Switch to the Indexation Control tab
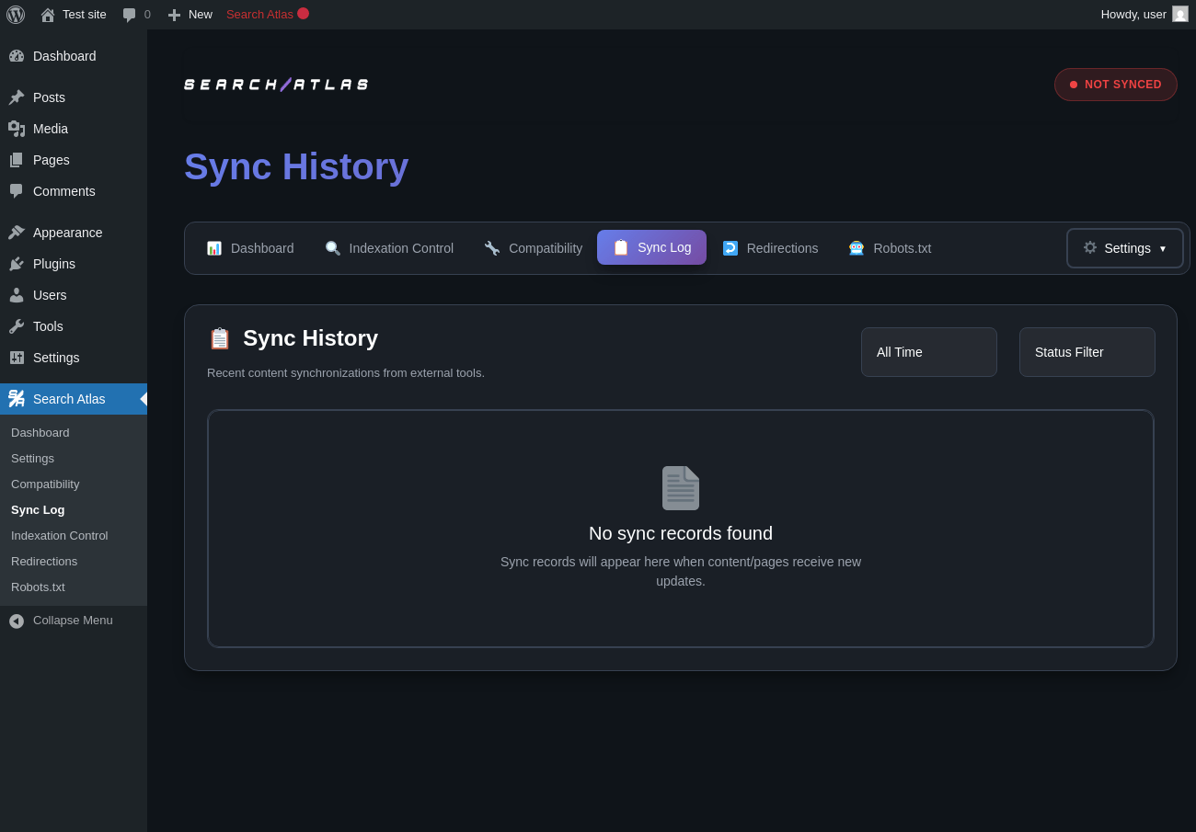 click(x=389, y=248)
